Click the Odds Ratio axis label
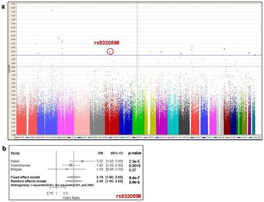The image size is (264, 202). tap(71, 197)
